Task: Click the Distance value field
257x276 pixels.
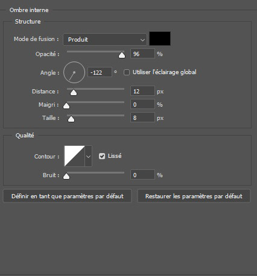Action: tap(142, 91)
